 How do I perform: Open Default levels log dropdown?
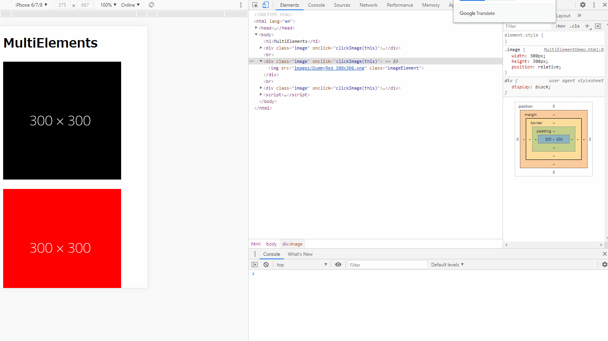448,264
